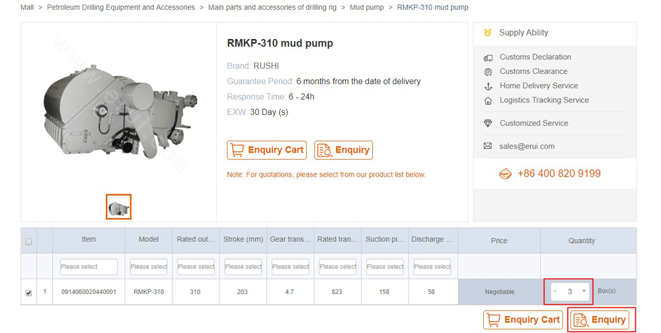The width and height of the screenshot is (661, 333).
Task: Select the mud pump thumbnail image
Action: coord(118,207)
